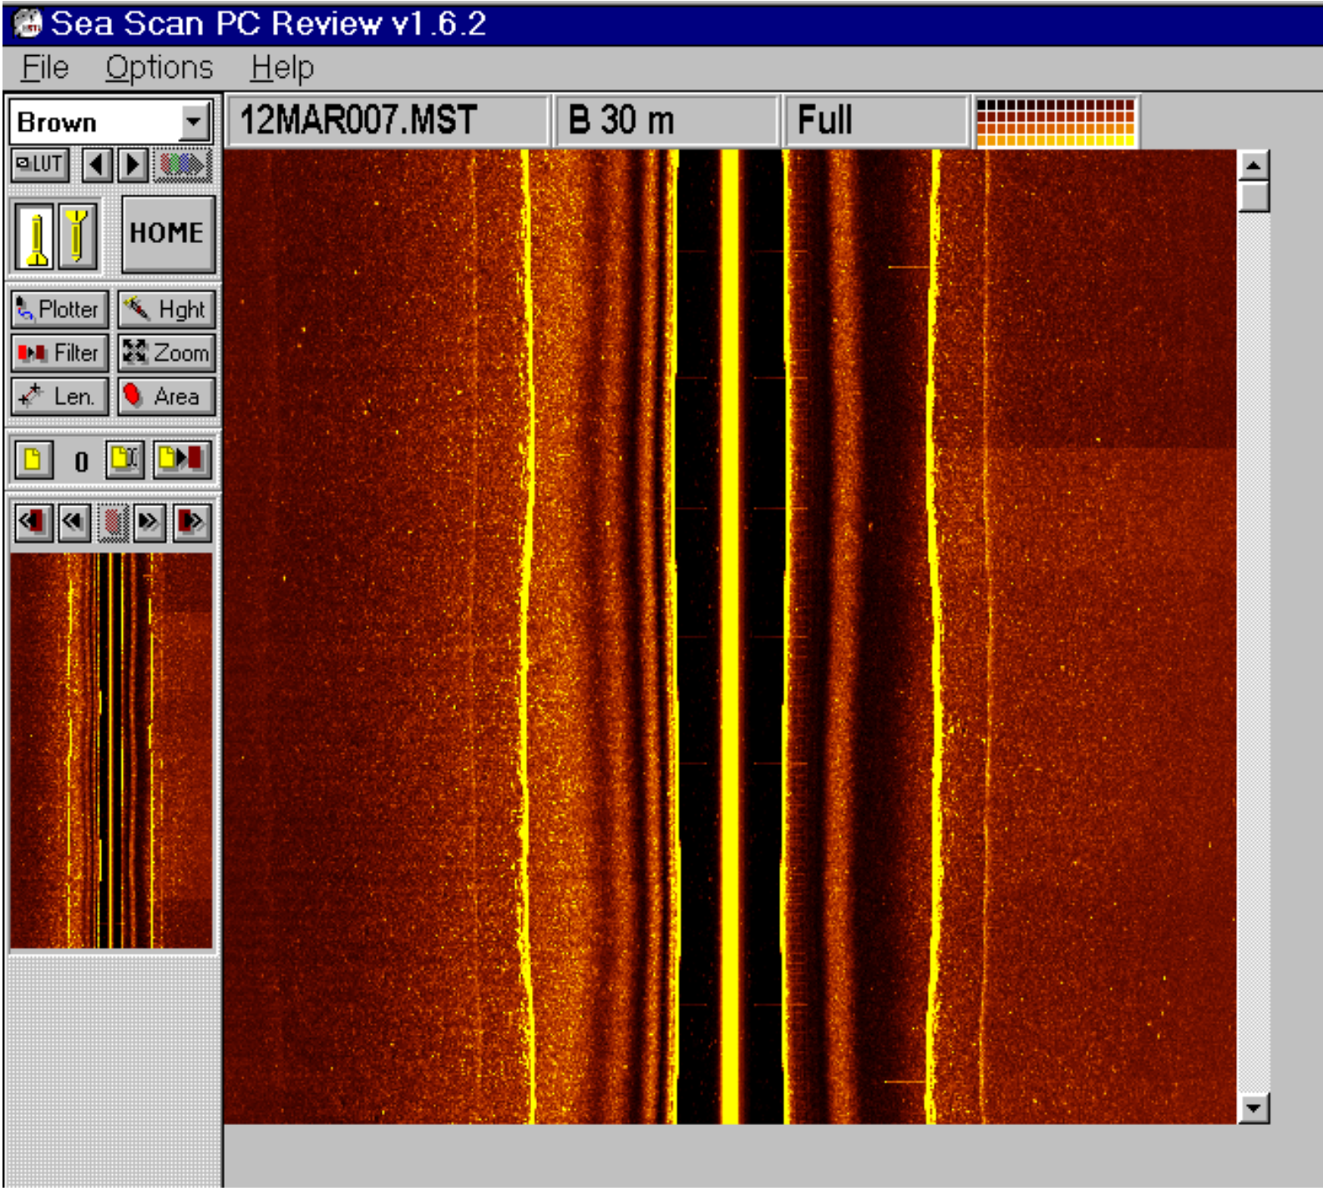
Task: Open the Help menu
Action: (282, 67)
